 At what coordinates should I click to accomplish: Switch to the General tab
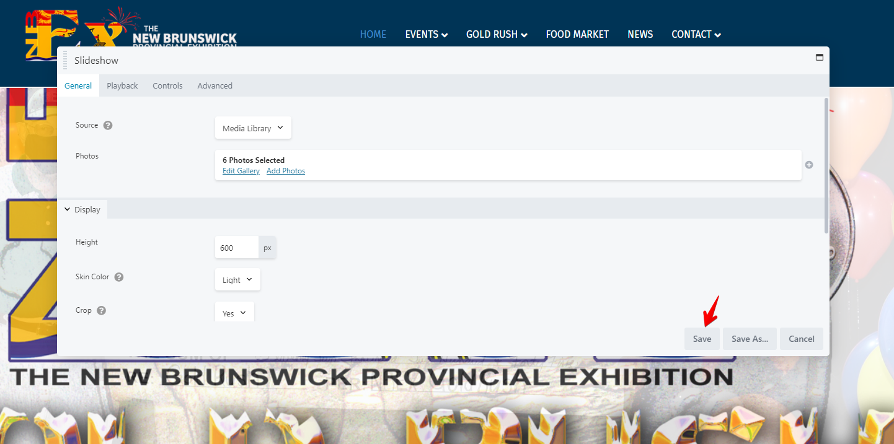[78, 85]
